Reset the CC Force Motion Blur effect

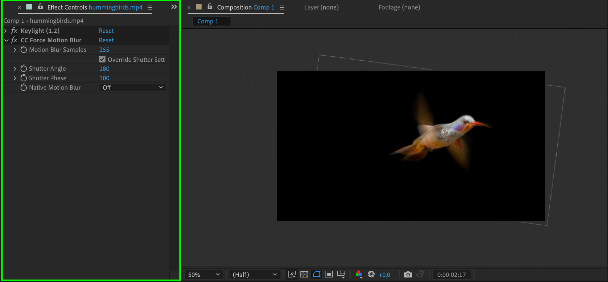pyautogui.click(x=106, y=40)
